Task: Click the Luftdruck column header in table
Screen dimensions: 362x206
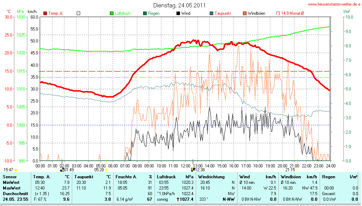Action: pos(166,177)
